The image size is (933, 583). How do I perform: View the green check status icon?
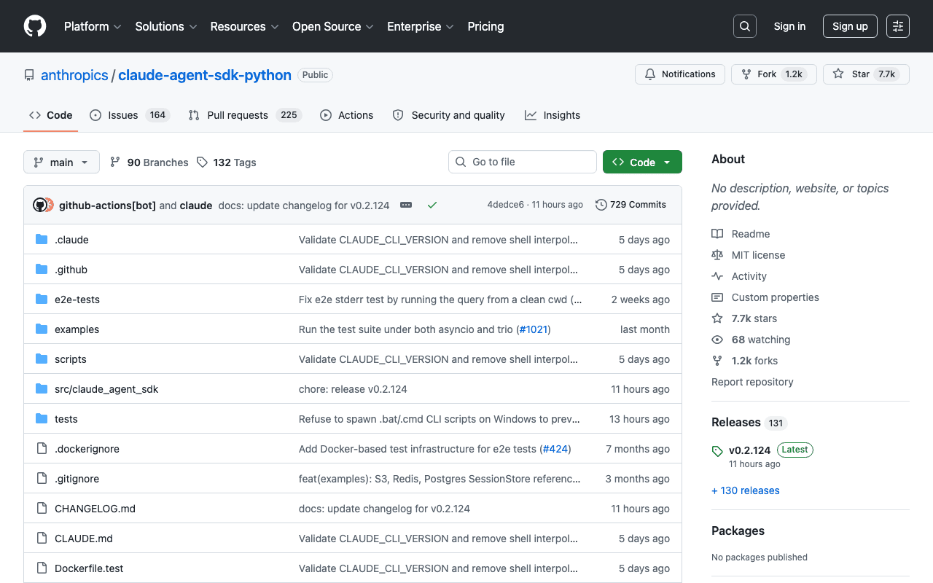pyautogui.click(x=432, y=205)
